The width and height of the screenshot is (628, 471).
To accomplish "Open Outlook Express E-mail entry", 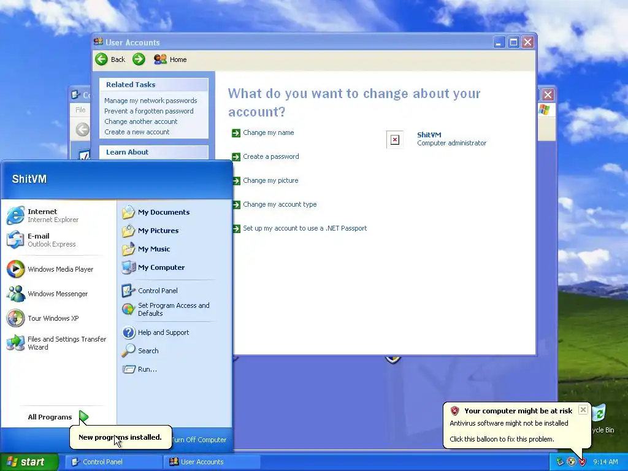I will 58,240.
